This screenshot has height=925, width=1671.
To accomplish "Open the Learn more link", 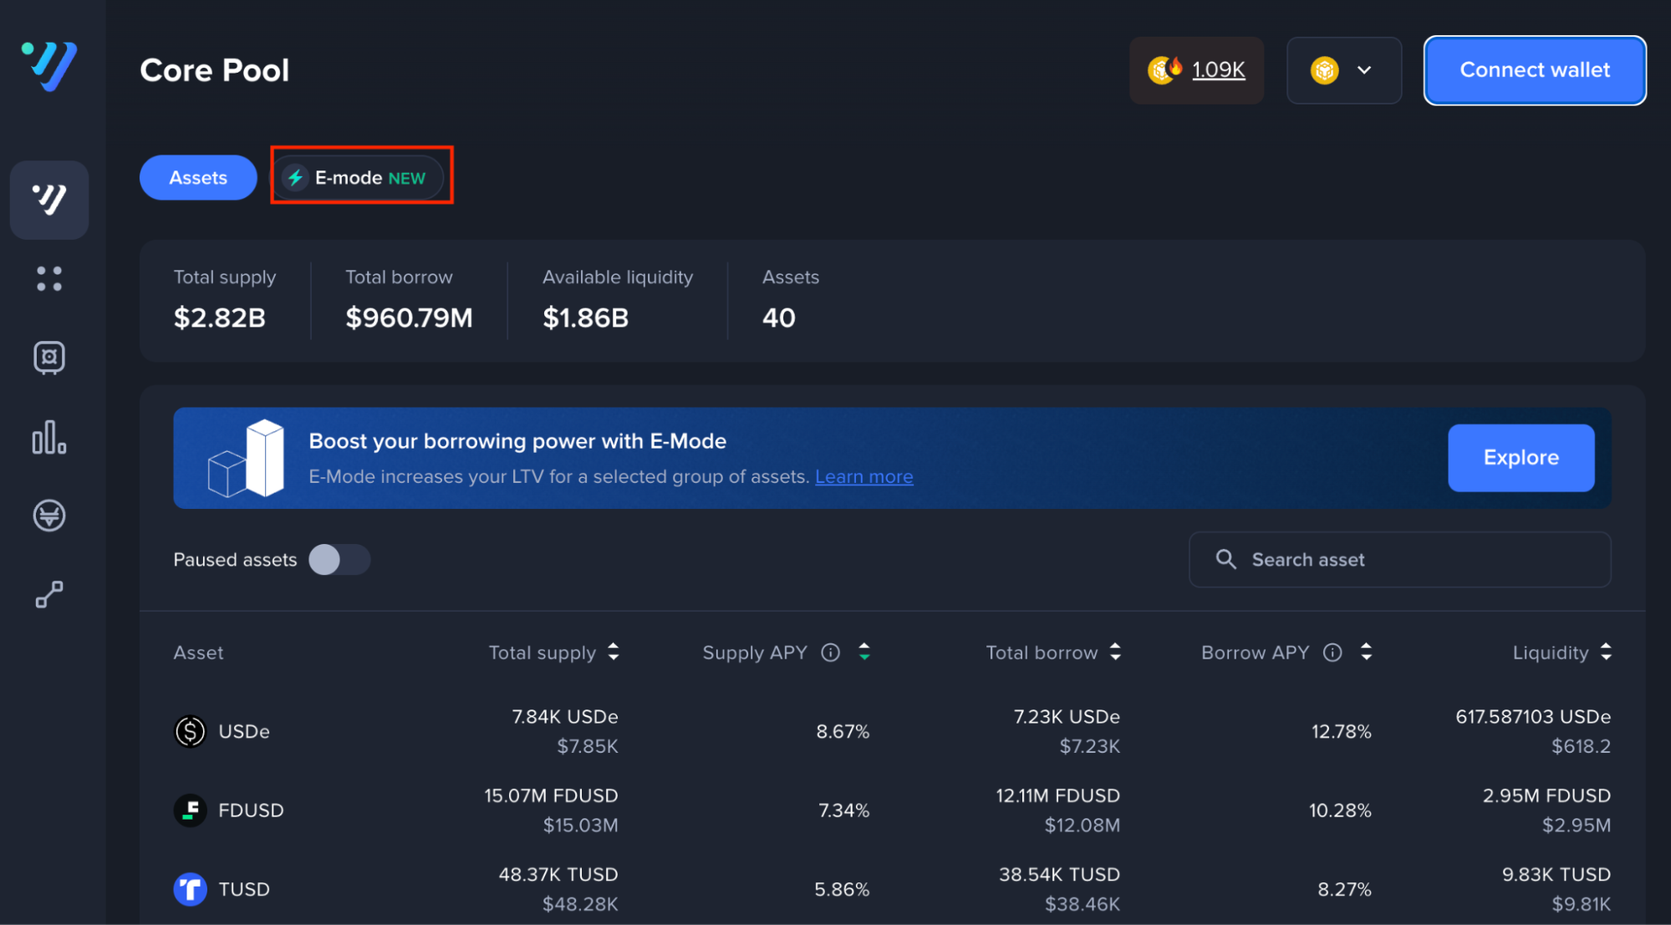I will [x=864, y=477].
